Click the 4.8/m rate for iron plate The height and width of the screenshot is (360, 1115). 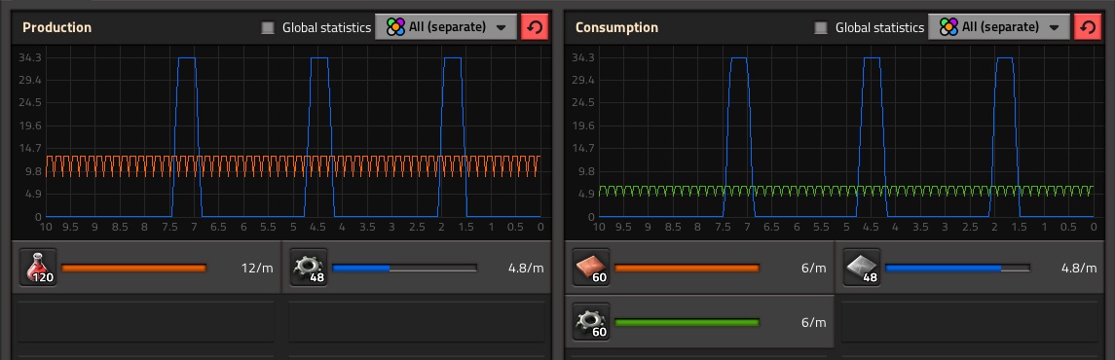1079,269
